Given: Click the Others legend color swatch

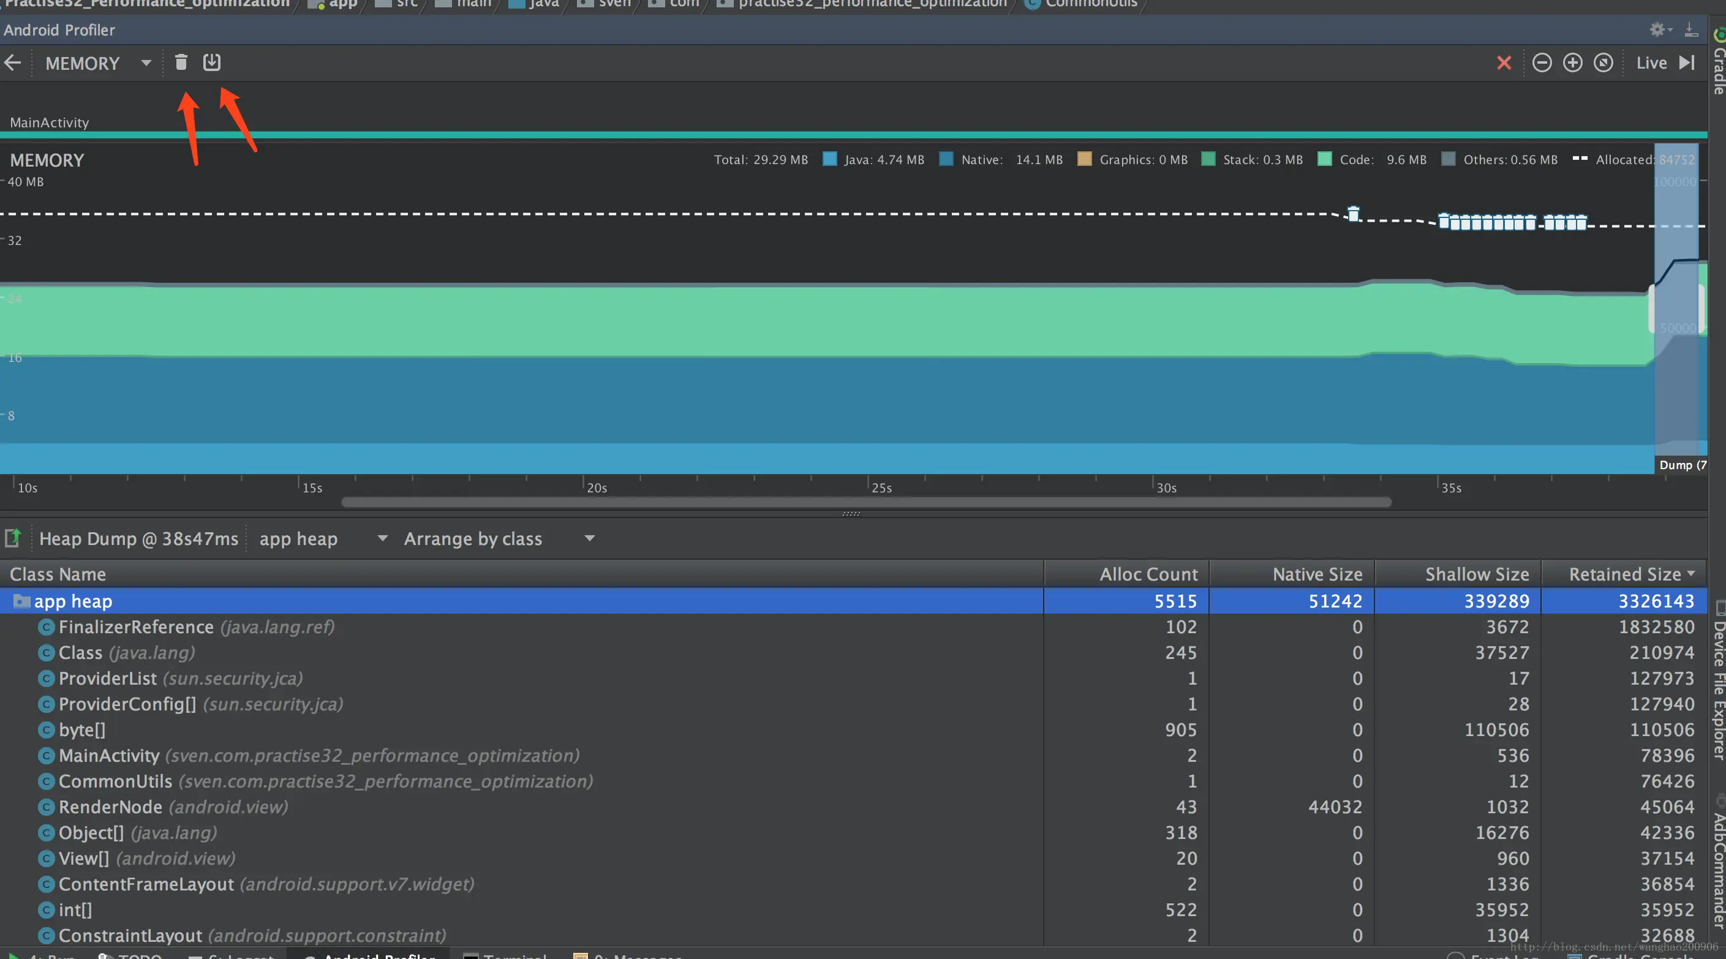Looking at the screenshot, I should (1448, 159).
